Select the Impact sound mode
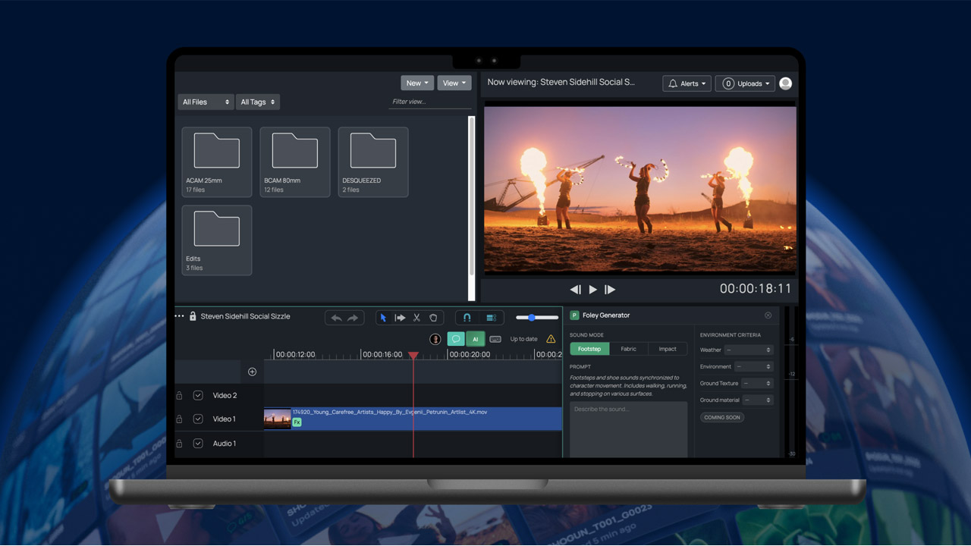971x546 pixels. pyautogui.click(x=668, y=349)
